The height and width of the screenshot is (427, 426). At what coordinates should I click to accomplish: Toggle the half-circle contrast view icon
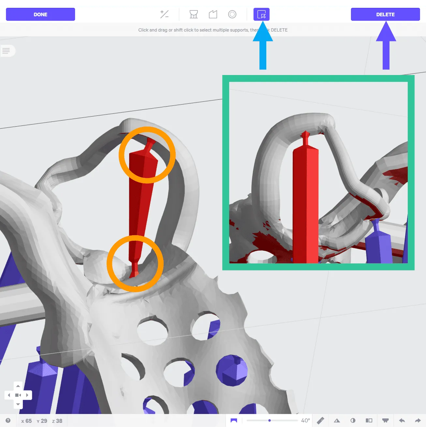coord(353,420)
